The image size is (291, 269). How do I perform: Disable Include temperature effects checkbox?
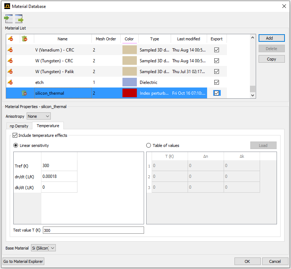(x=15, y=135)
